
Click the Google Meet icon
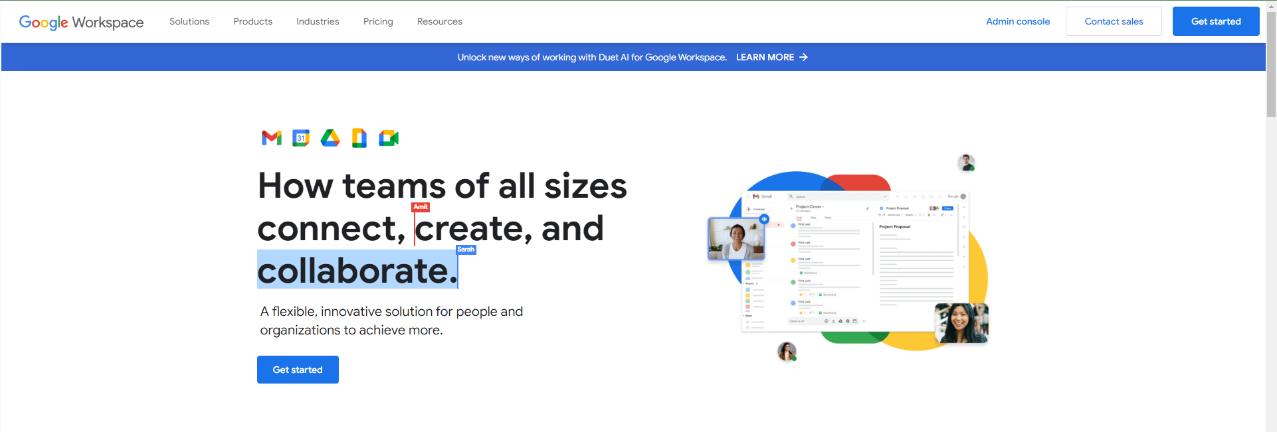click(389, 138)
